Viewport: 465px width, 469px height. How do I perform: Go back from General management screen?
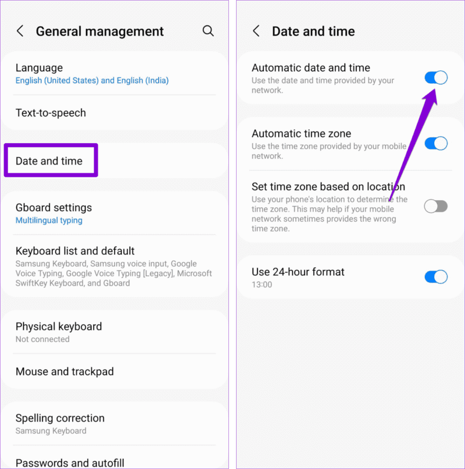point(20,31)
